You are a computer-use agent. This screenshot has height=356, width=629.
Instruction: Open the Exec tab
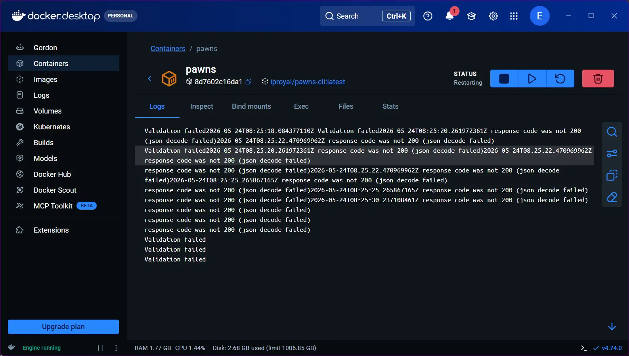tap(301, 106)
